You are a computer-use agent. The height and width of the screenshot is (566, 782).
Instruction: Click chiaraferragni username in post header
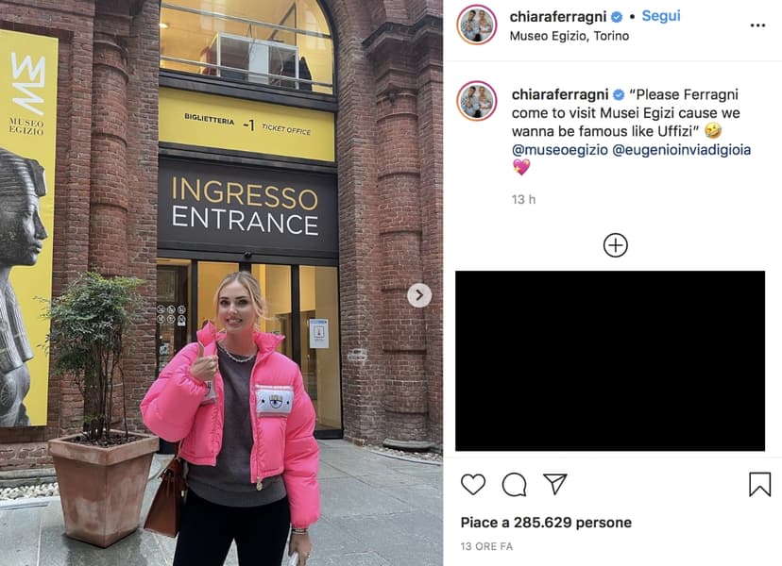point(557,16)
